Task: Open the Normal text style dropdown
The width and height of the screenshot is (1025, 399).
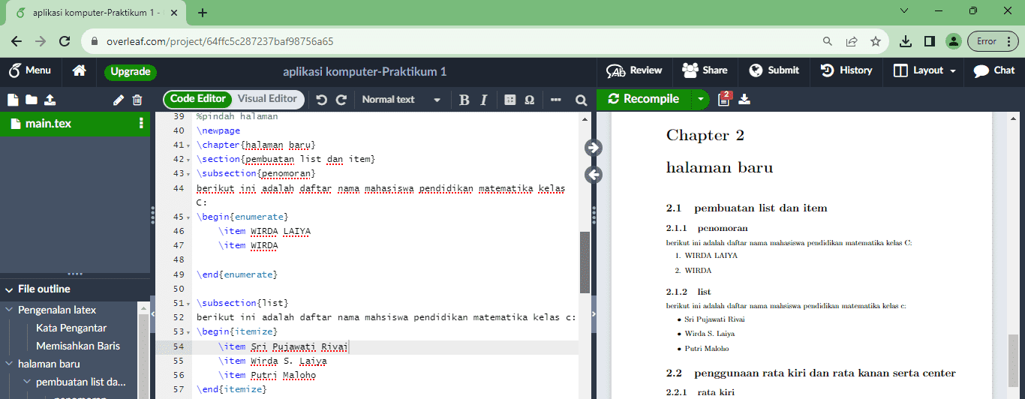Action: [x=401, y=100]
